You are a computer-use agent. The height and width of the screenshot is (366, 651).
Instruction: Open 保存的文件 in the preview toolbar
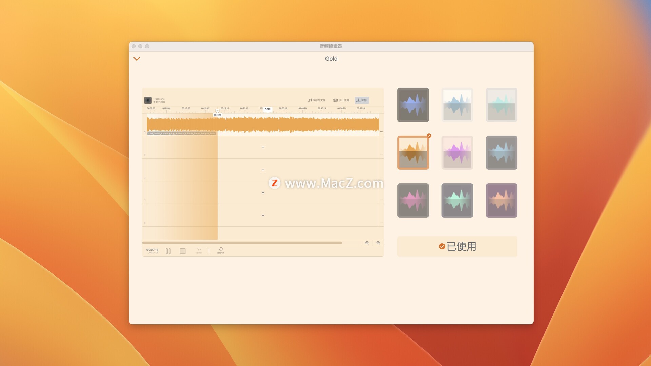pyautogui.click(x=317, y=100)
